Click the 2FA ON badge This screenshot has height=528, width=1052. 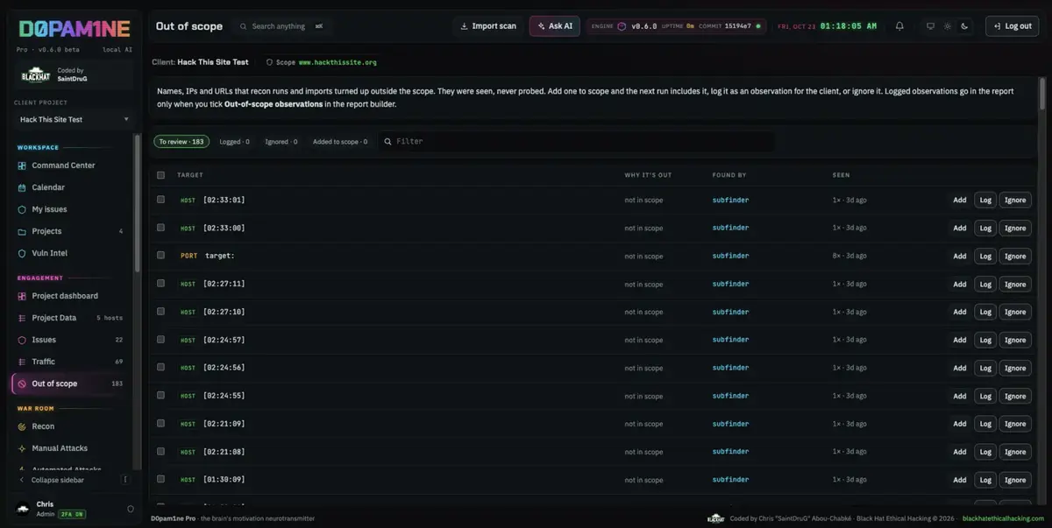point(72,514)
